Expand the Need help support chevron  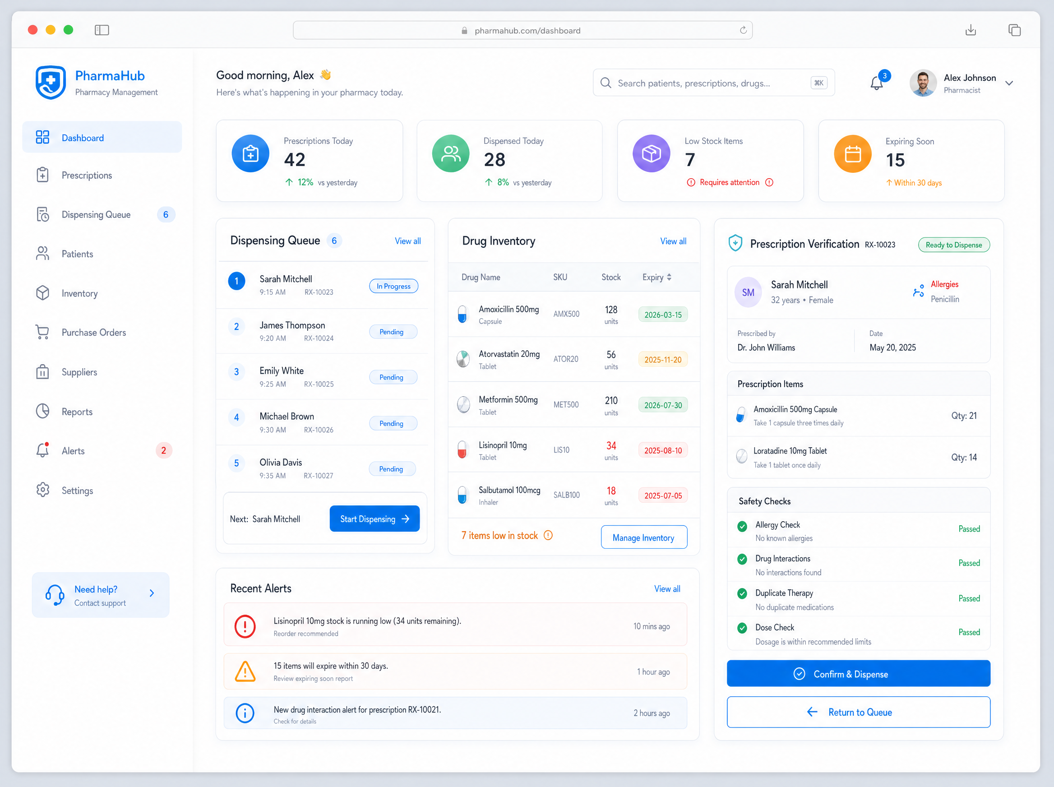pyautogui.click(x=152, y=593)
